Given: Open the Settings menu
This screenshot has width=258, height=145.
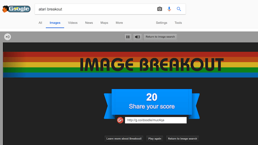Looking at the screenshot, I should coord(162,23).
